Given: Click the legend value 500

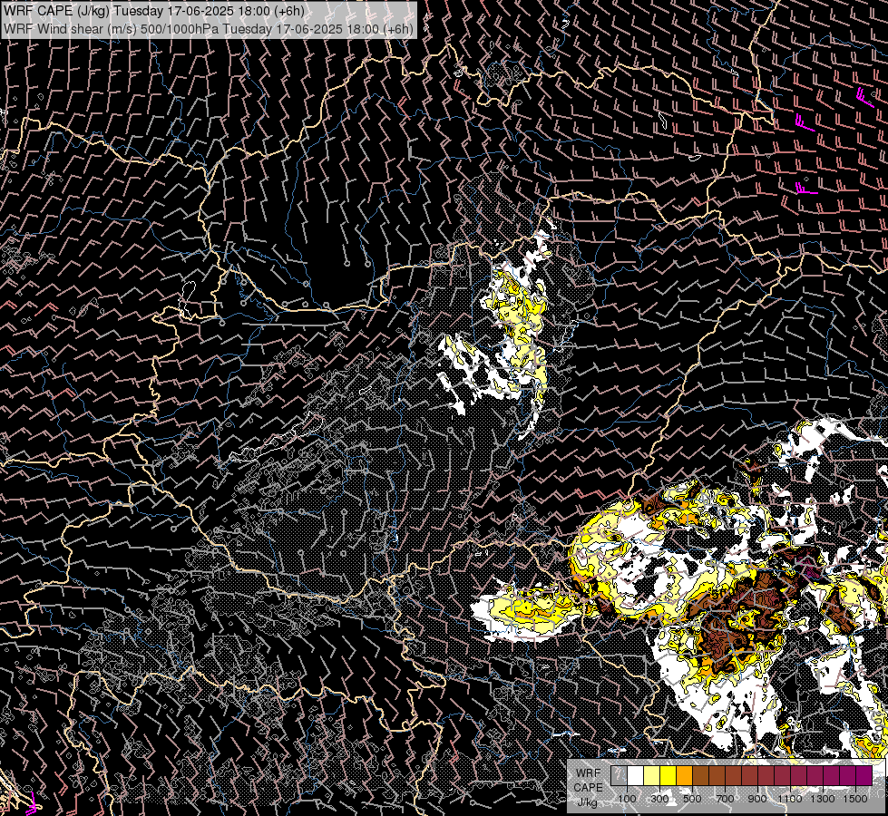Looking at the screenshot, I should tap(692, 799).
